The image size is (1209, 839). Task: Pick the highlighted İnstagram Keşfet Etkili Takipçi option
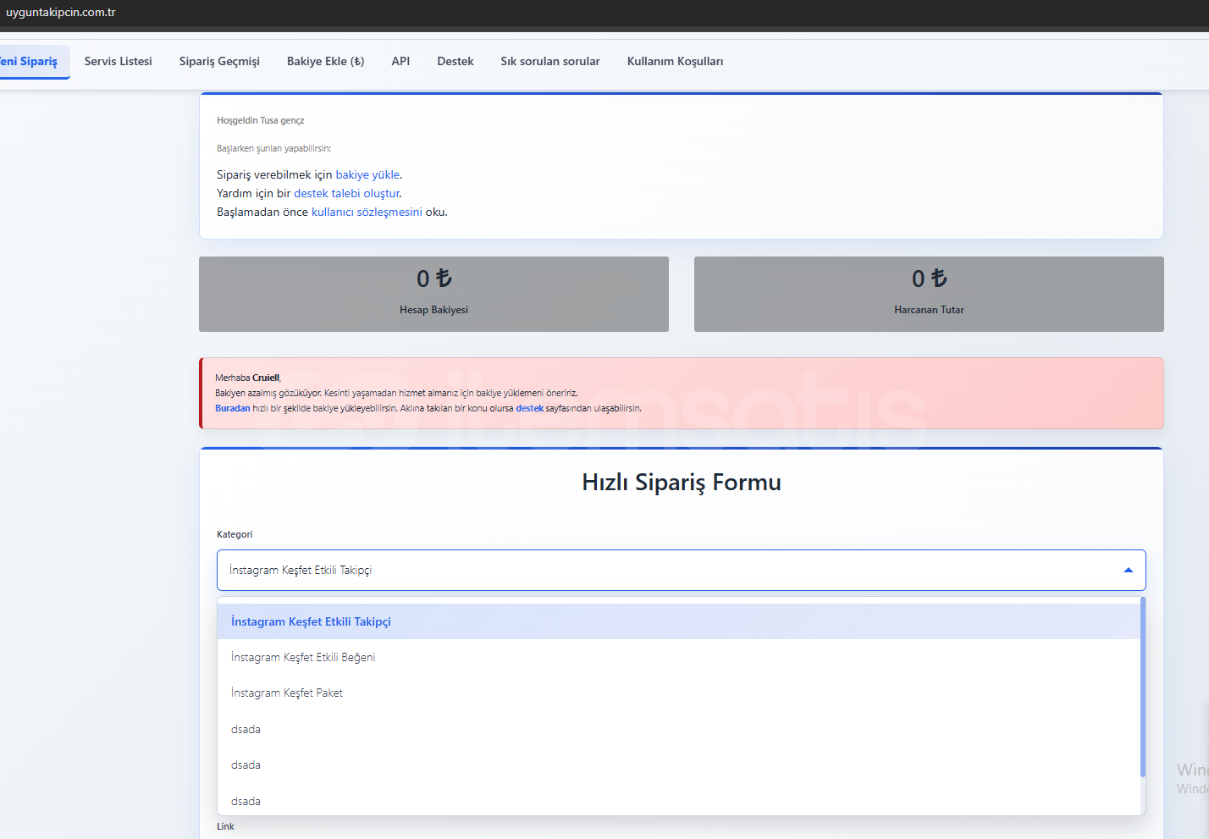point(311,622)
